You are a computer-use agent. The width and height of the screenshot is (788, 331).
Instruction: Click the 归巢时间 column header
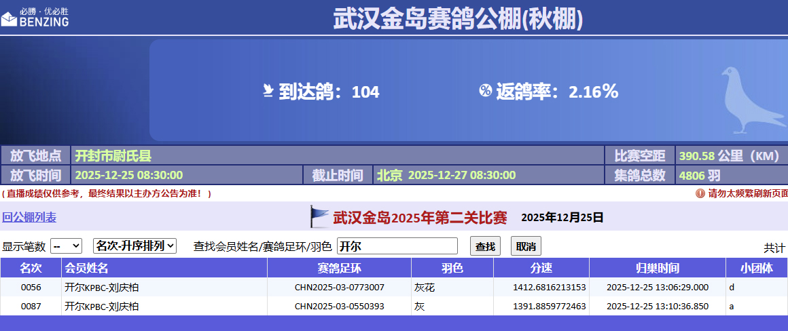click(x=657, y=268)
